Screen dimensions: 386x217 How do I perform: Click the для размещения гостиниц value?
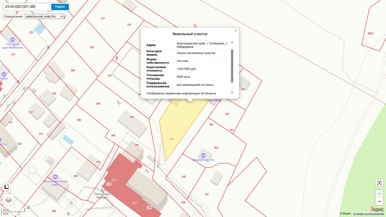[195, 85]
